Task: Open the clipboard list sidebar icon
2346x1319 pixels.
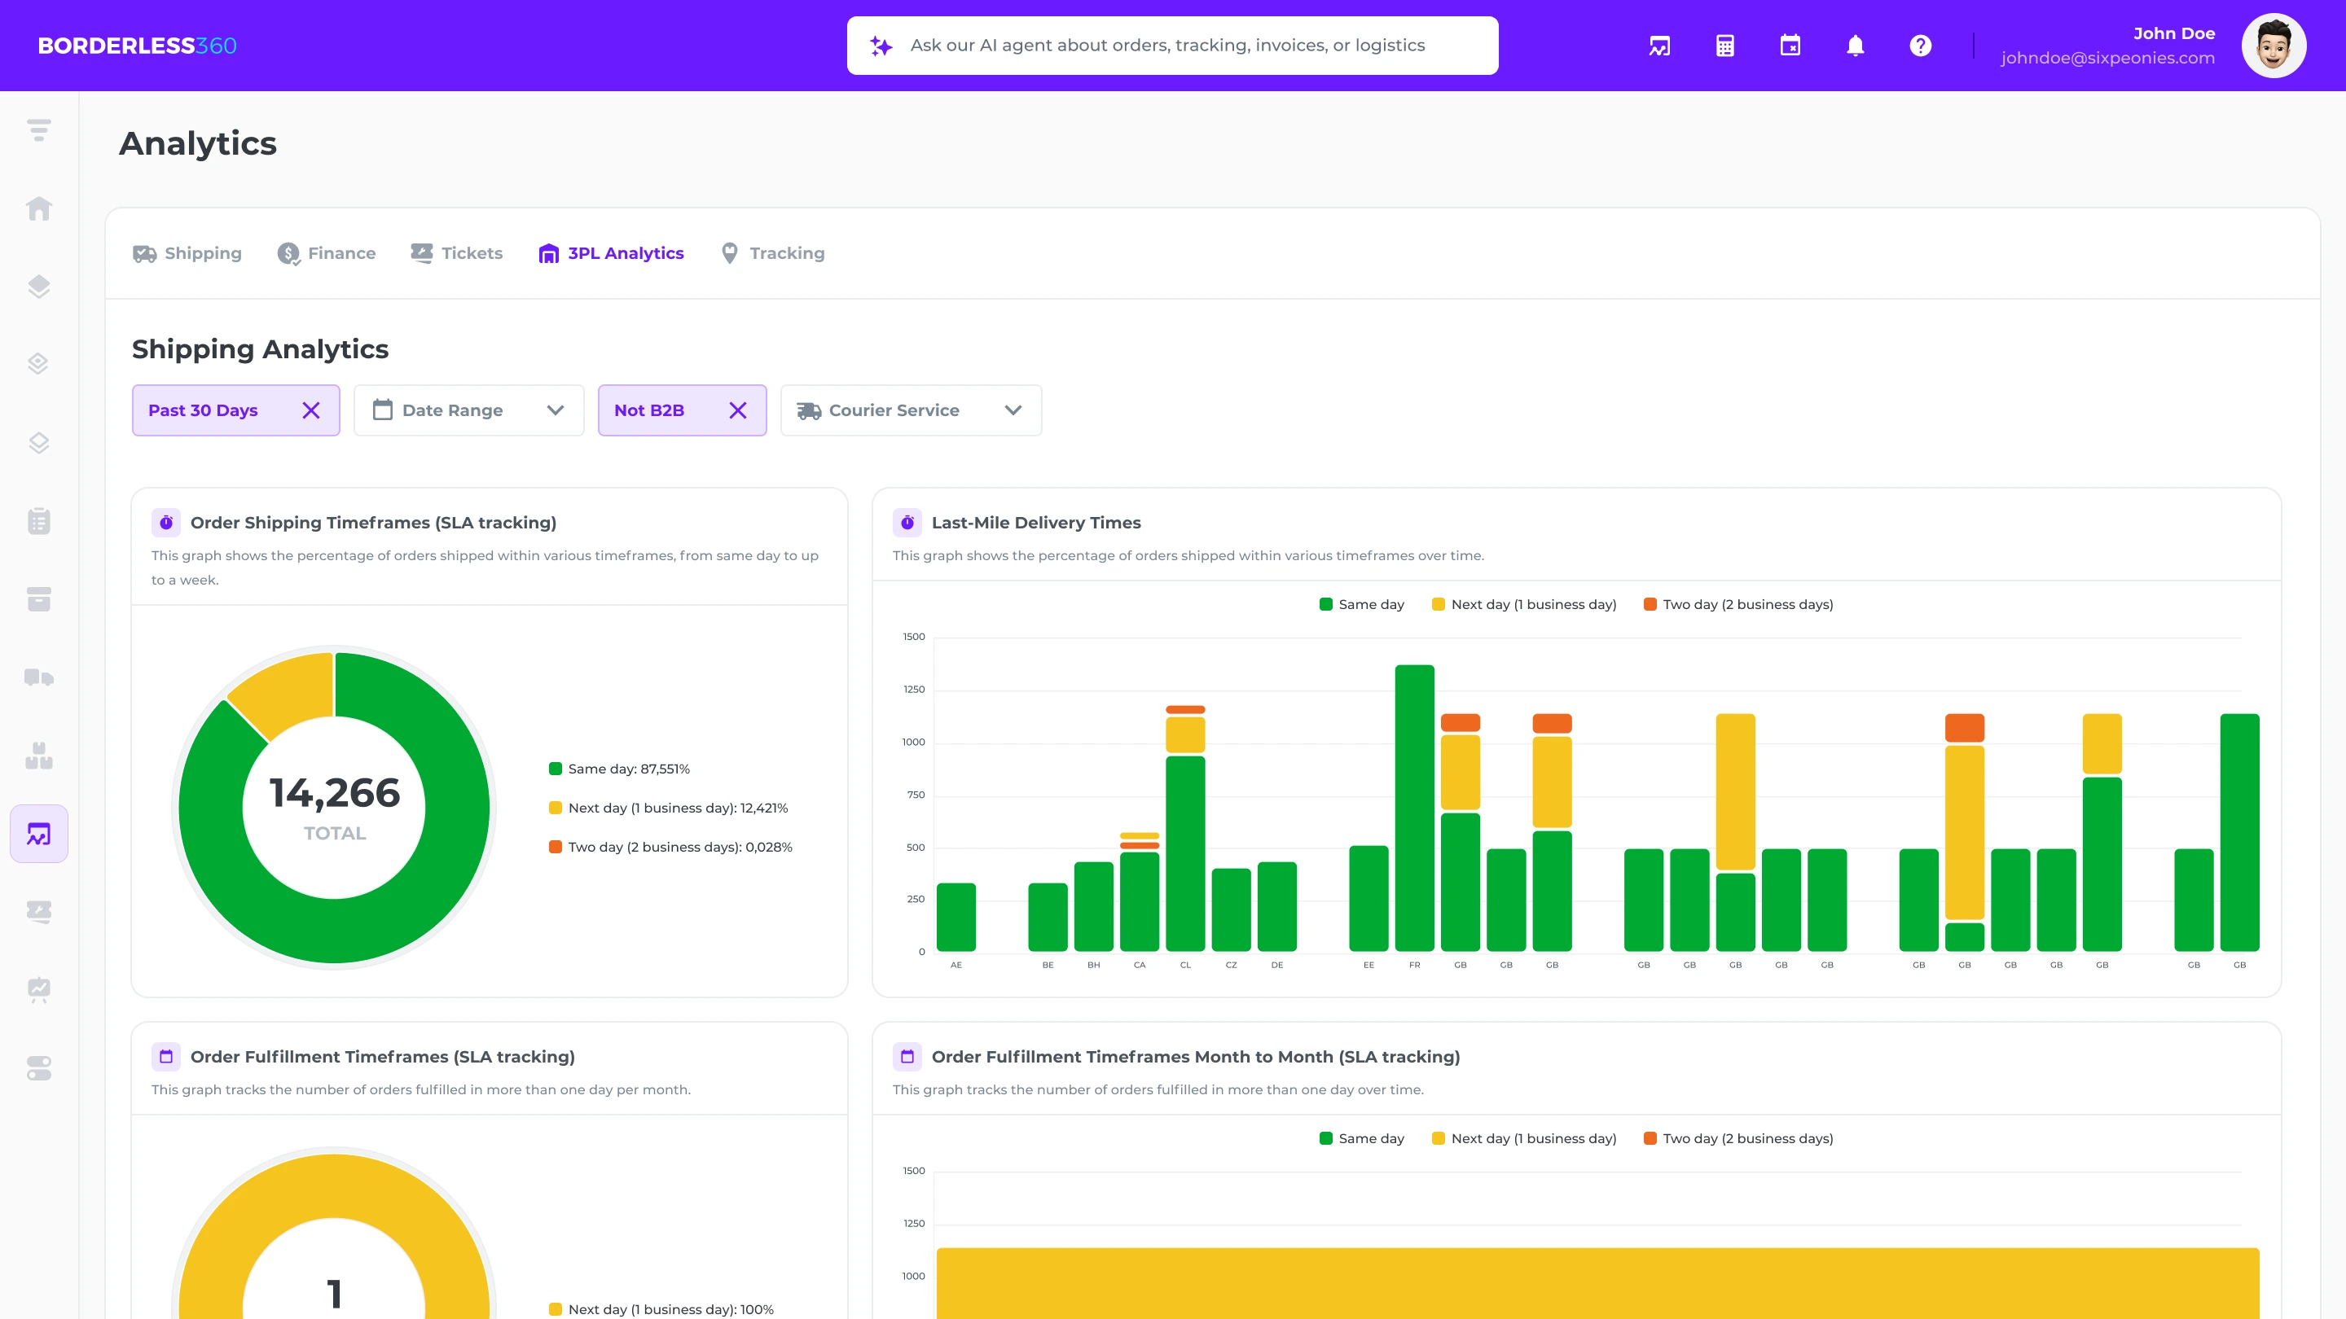Action: (38, 521)
